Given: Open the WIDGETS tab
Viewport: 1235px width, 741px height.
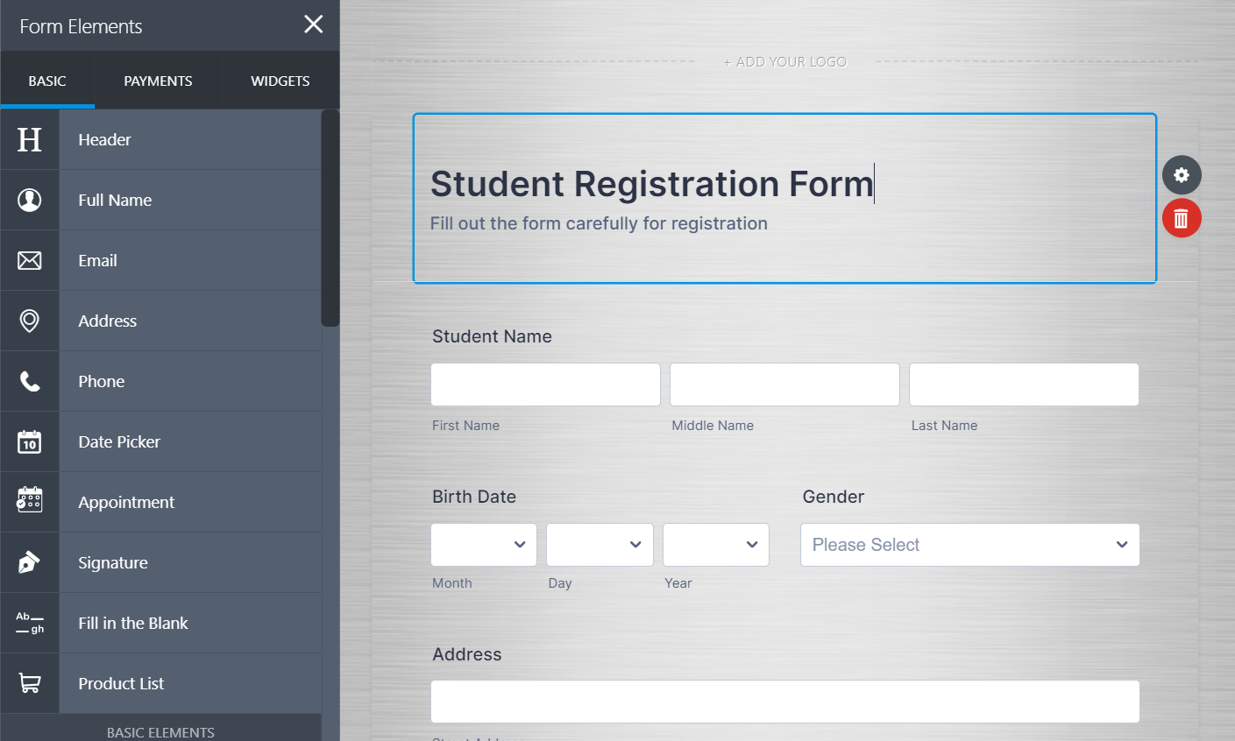Looking at the screenshot, I should click(x=280, y=80).
